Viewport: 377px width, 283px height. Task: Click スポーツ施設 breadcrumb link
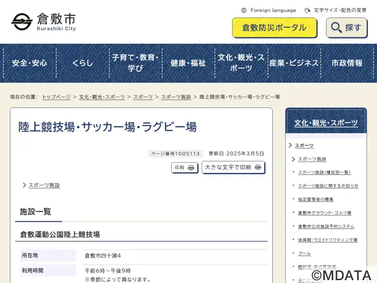(176, 97)
